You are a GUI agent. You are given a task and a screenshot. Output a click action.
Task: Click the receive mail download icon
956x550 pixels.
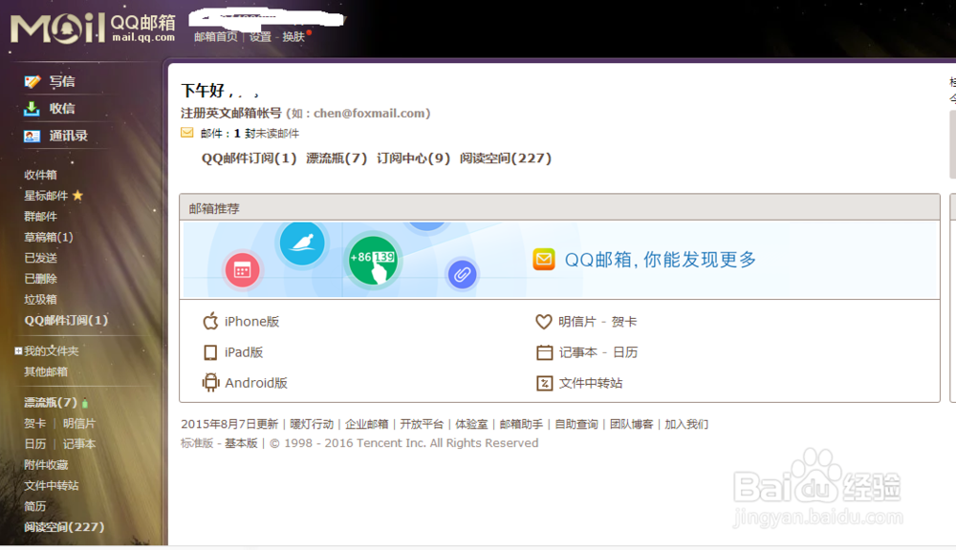pyautogui.click(x=32, y=109)
